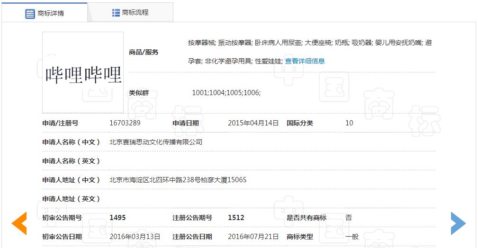Image resolution: width=478 pixels, height=248 pixels.
Task: Select trademark type value 一般
Action: [352, 237]
